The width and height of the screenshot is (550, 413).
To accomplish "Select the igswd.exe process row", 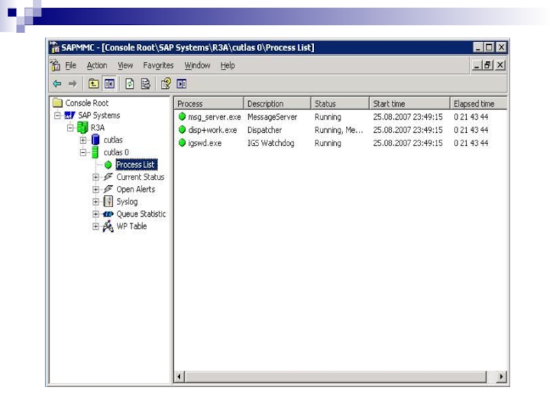I will tap(340, 142).
